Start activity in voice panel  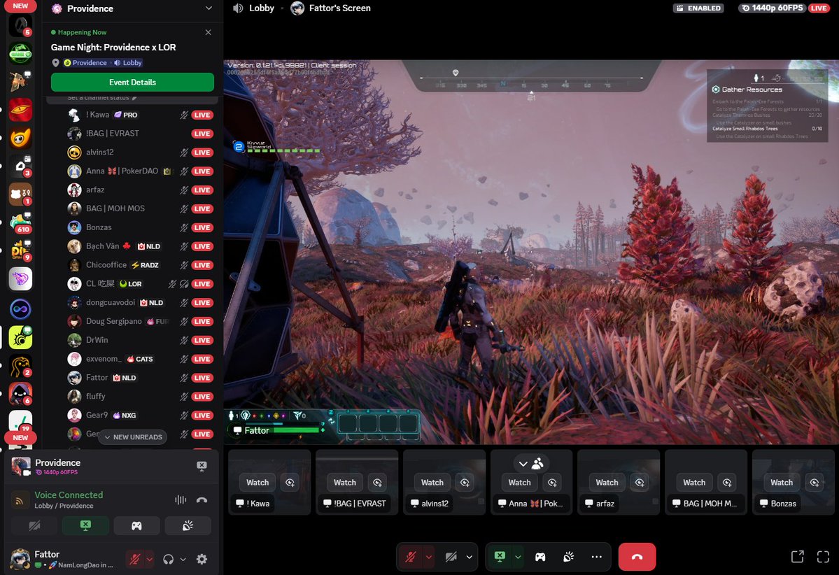136,526
